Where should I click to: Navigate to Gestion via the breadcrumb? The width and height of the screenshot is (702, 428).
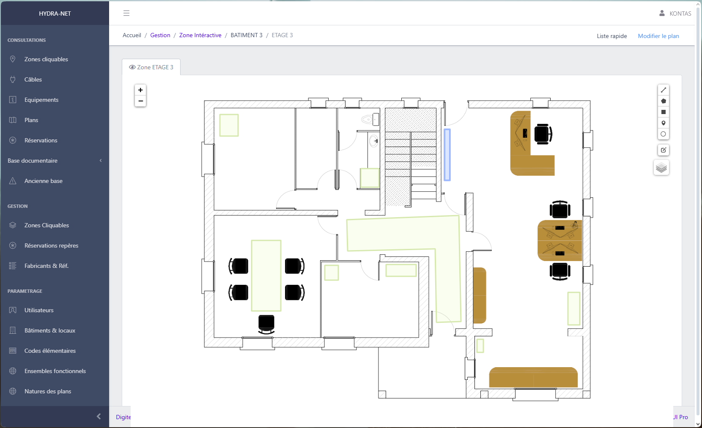160,35
